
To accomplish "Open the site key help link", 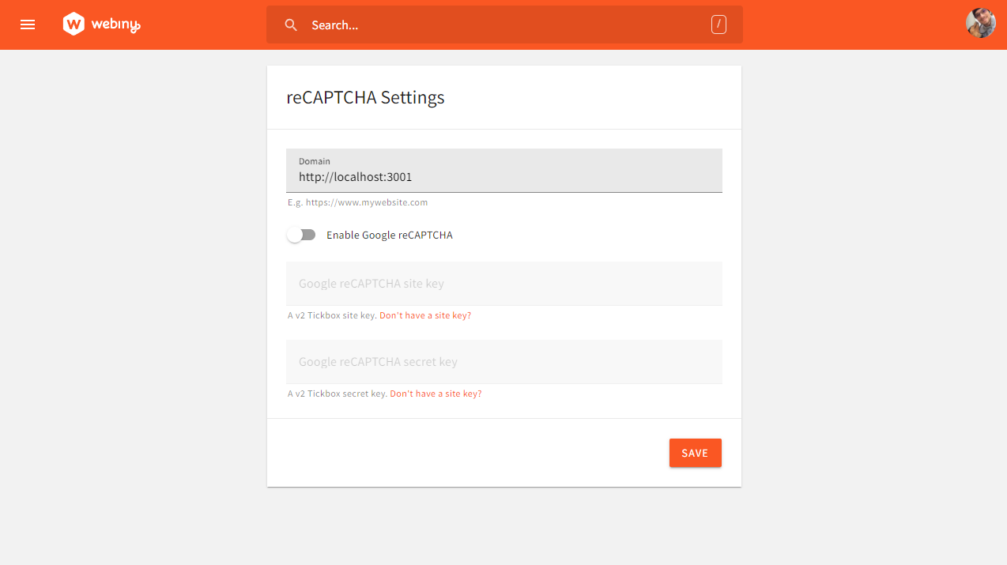I will point(424,315).
